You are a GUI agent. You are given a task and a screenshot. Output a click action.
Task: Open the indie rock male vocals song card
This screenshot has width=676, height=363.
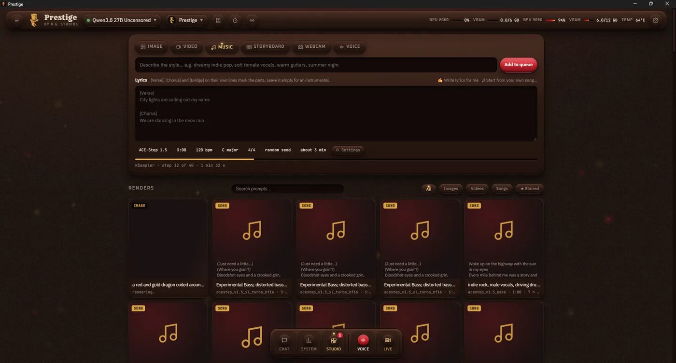click(x=504, y=248)
